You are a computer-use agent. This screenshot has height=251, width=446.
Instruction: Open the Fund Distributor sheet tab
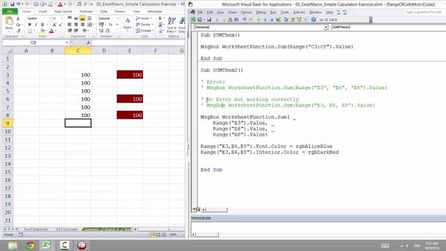(36, 229)
